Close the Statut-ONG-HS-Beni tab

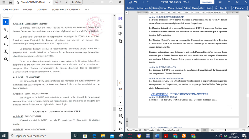(x=50, y=2)
